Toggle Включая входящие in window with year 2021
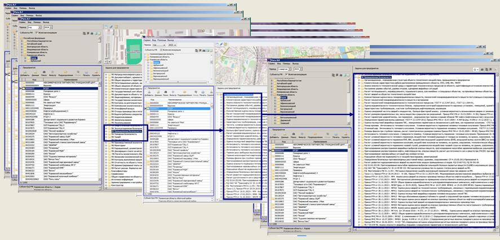Image resolution: width=500 pixels, height=240 pixels. coord(161,50)
